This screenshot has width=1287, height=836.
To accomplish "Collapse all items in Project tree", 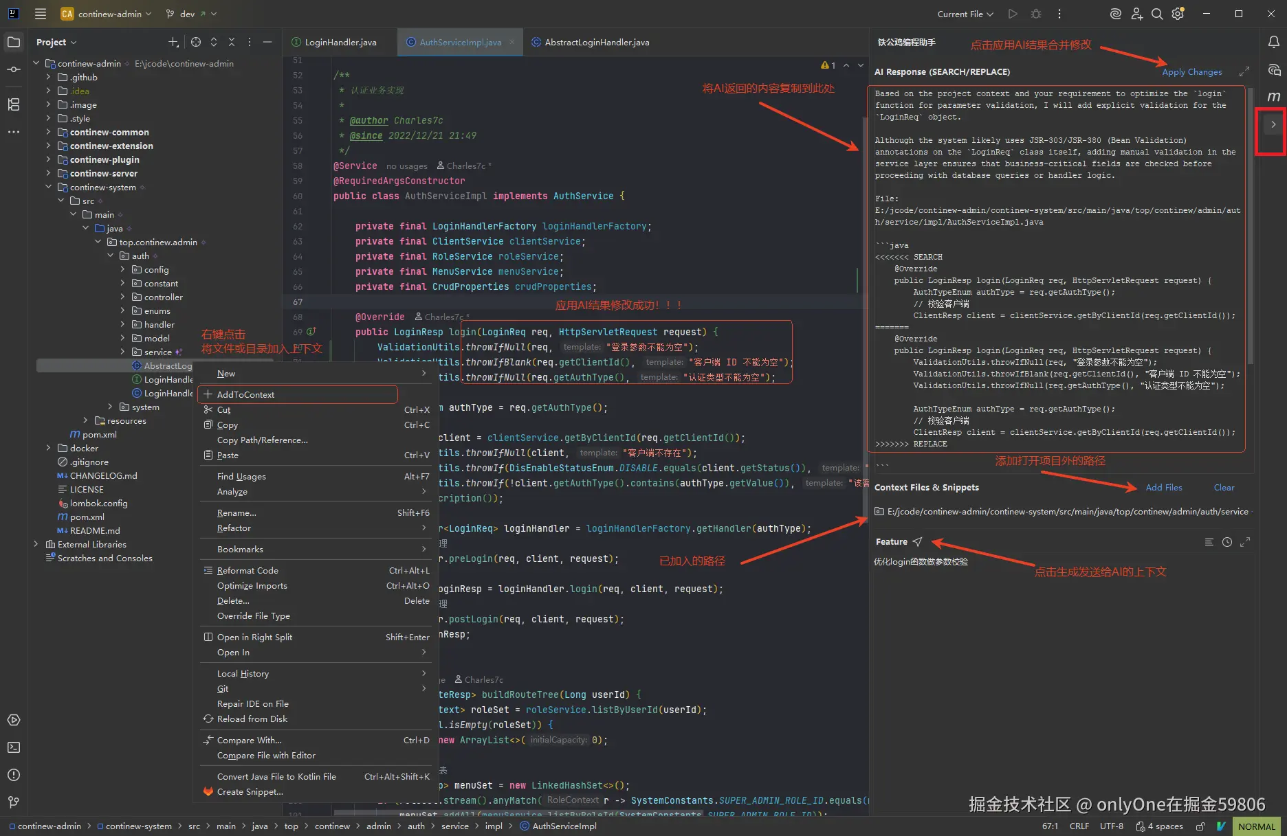I will [x=232, y=42].
